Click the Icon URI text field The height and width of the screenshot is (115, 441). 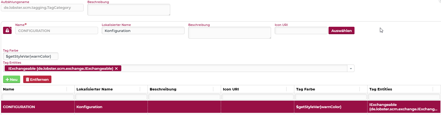point(301,31)
